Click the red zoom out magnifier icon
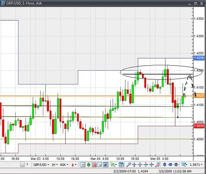Screen dimensions: 206x174 pos(157,164)
